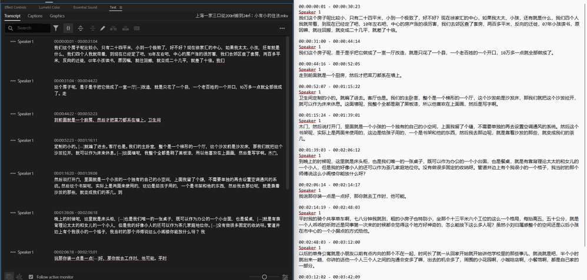Toggle the highlighted bracketed pauses icon in toolbar
The image size is (587, 280).
pyautogui.click(x=68, y=28)
